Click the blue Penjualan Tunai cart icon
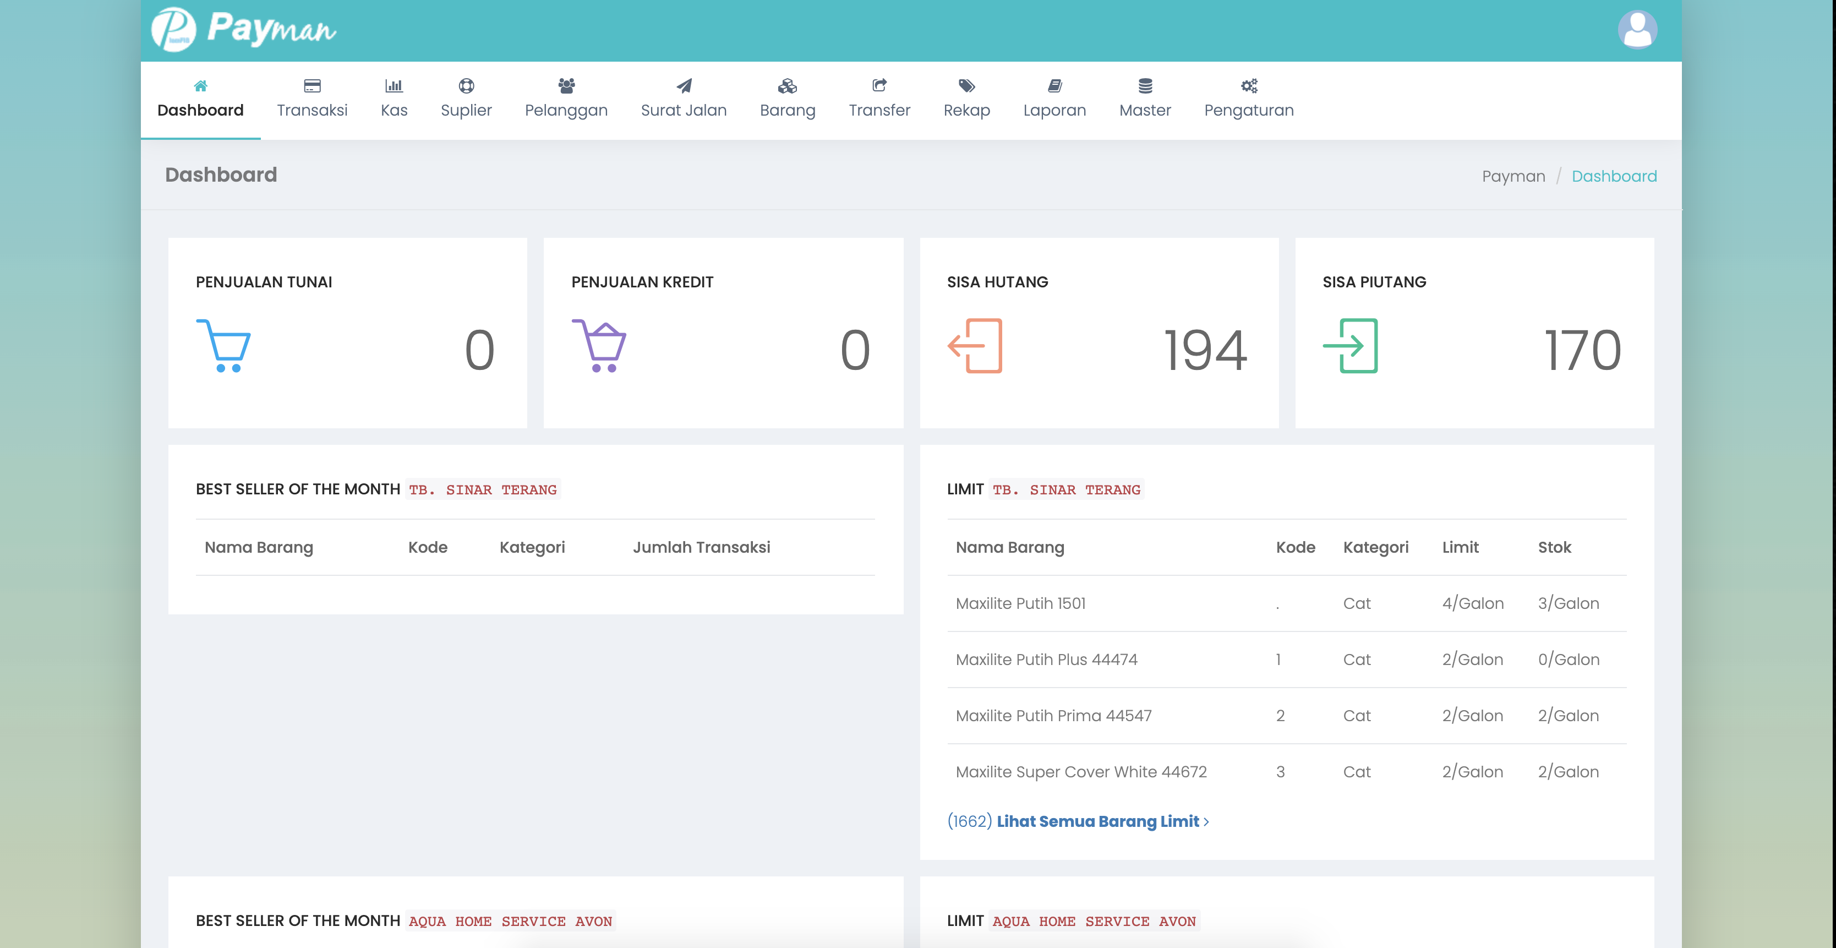Viewport: 1836px width, 948px height. 223,346
